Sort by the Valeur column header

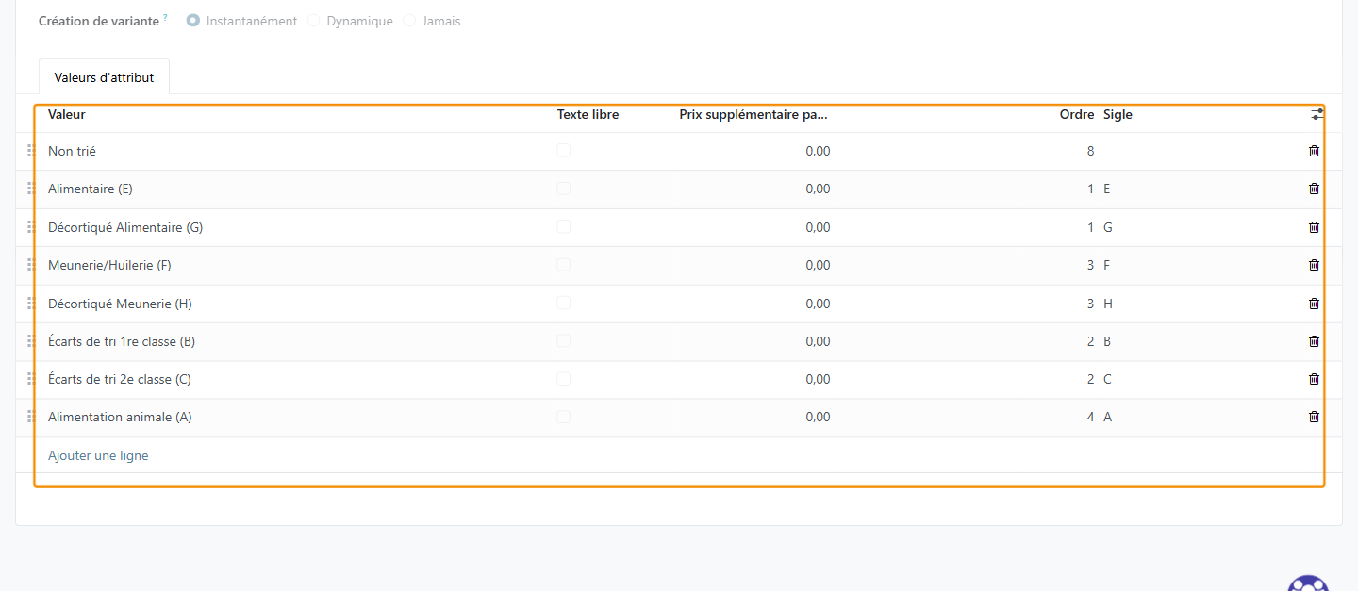pos(67,115)
